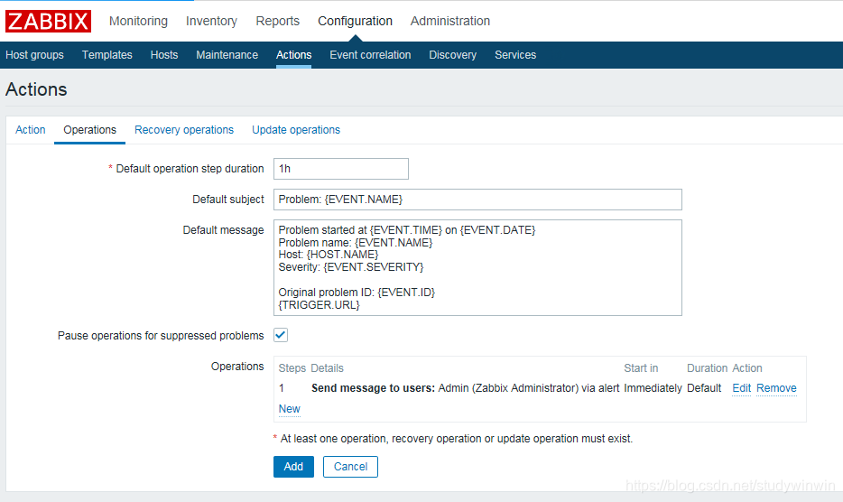Open the Discovery configuration page
843x502 pixels.
[453, 55]
